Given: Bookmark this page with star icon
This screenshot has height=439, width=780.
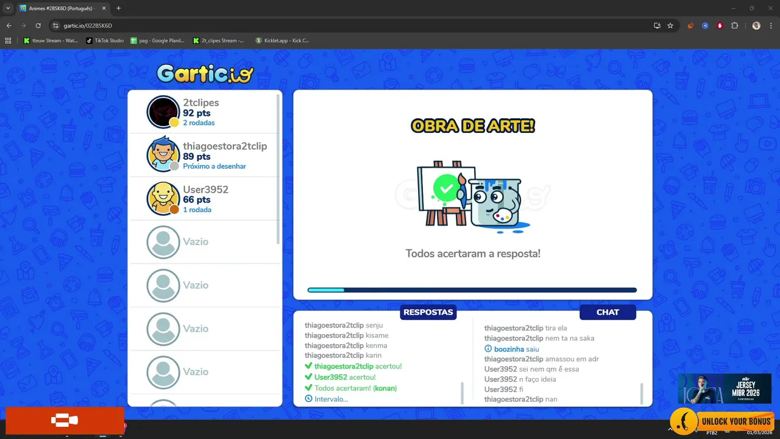Looking at the screenshot, I should point(670,26).
